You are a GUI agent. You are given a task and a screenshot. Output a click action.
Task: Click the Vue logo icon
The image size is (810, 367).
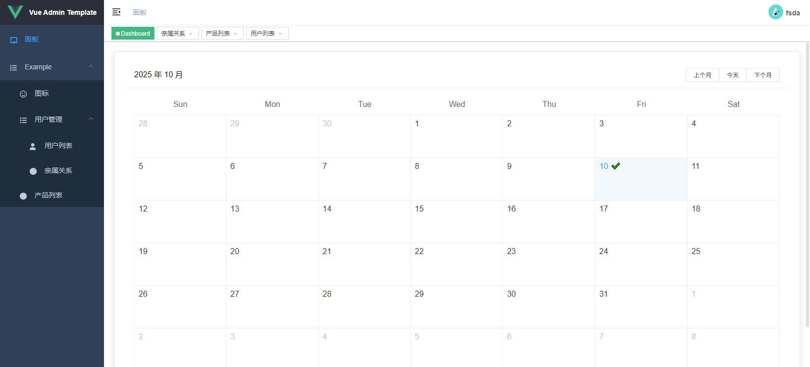click(x=15, y=12)
